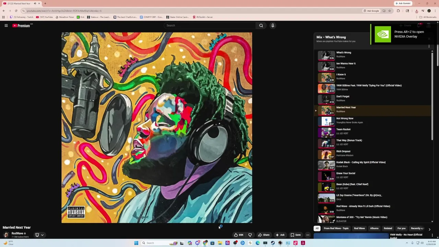Select the Rod Wave filter chip
This screenshot has height=247, width=439.
(x=359, y=228)
